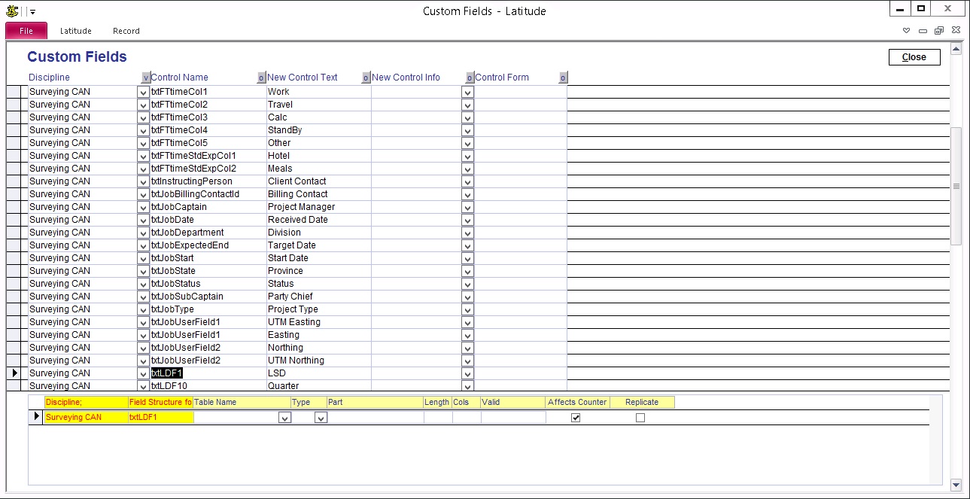Open the Record menu tab

pyautogui.click(x=126, y=31)
